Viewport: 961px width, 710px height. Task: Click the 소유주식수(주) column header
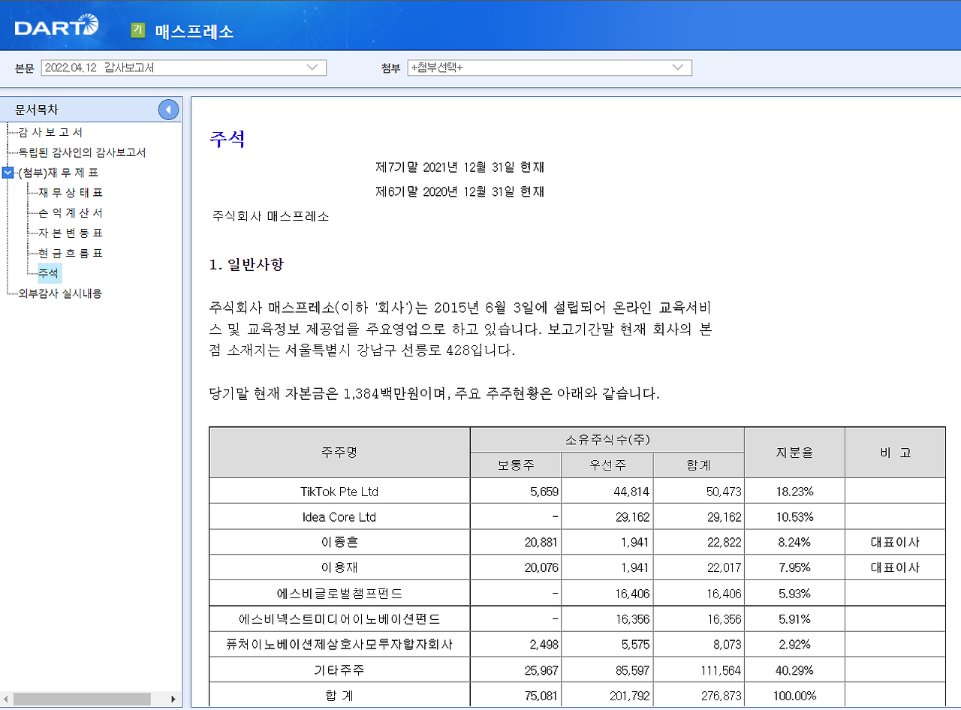[607, 440]
